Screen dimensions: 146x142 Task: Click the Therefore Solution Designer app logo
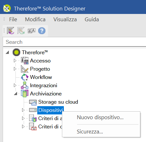7,8
